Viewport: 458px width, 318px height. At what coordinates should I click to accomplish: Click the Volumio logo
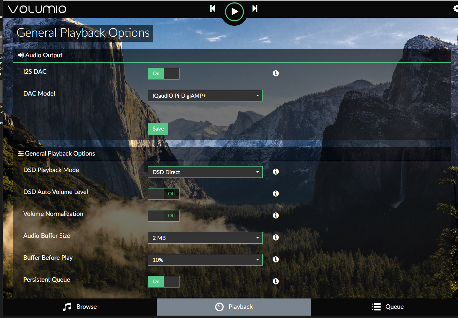click(37, 9)
